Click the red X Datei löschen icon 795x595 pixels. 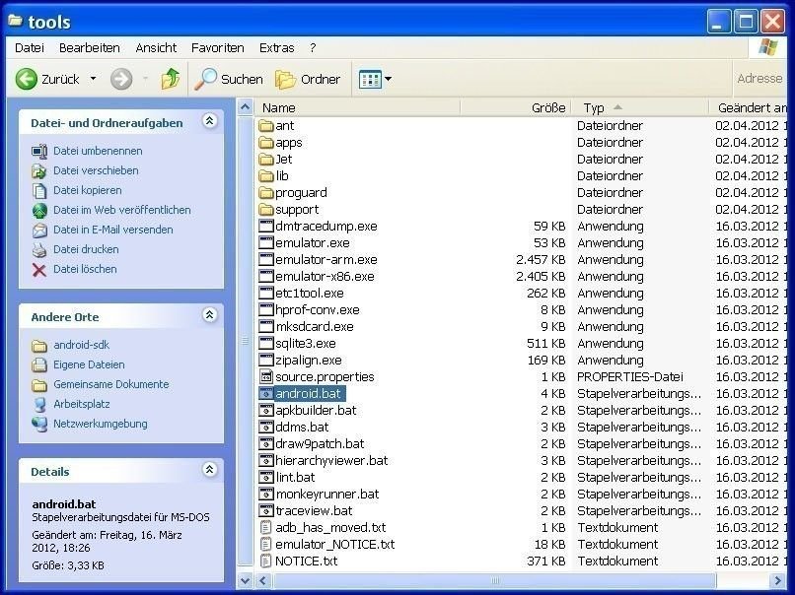(39, 269)
